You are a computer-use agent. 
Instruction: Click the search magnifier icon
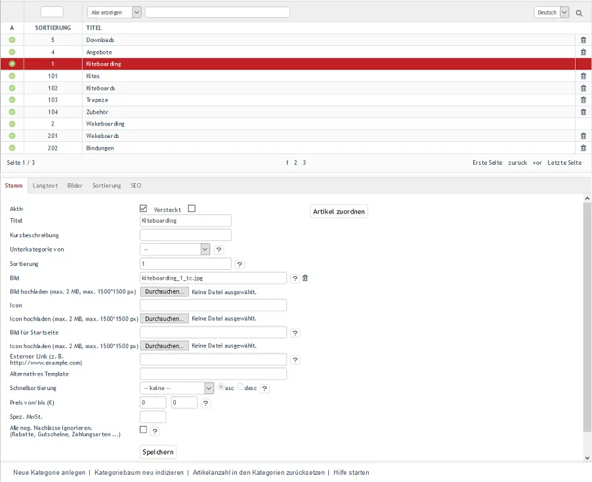578,12
